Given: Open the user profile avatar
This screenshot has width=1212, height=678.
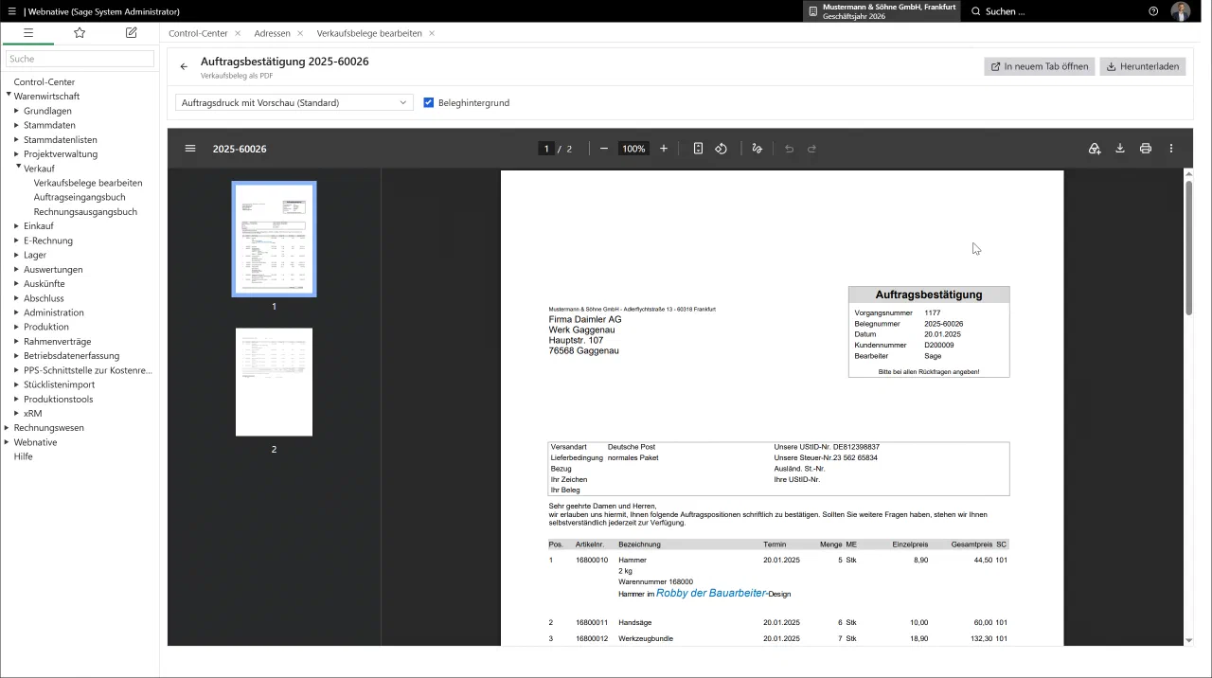Looking at the screenshot, I should click(1181, 11).
